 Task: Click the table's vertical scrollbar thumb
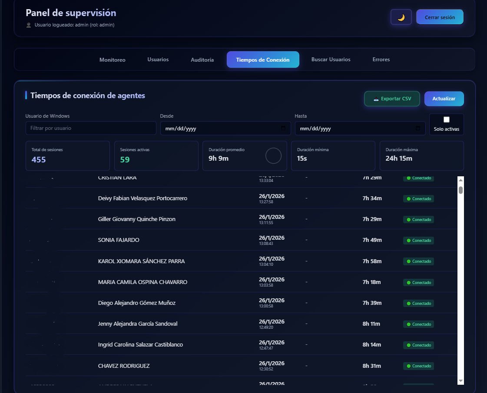point(460,191)
